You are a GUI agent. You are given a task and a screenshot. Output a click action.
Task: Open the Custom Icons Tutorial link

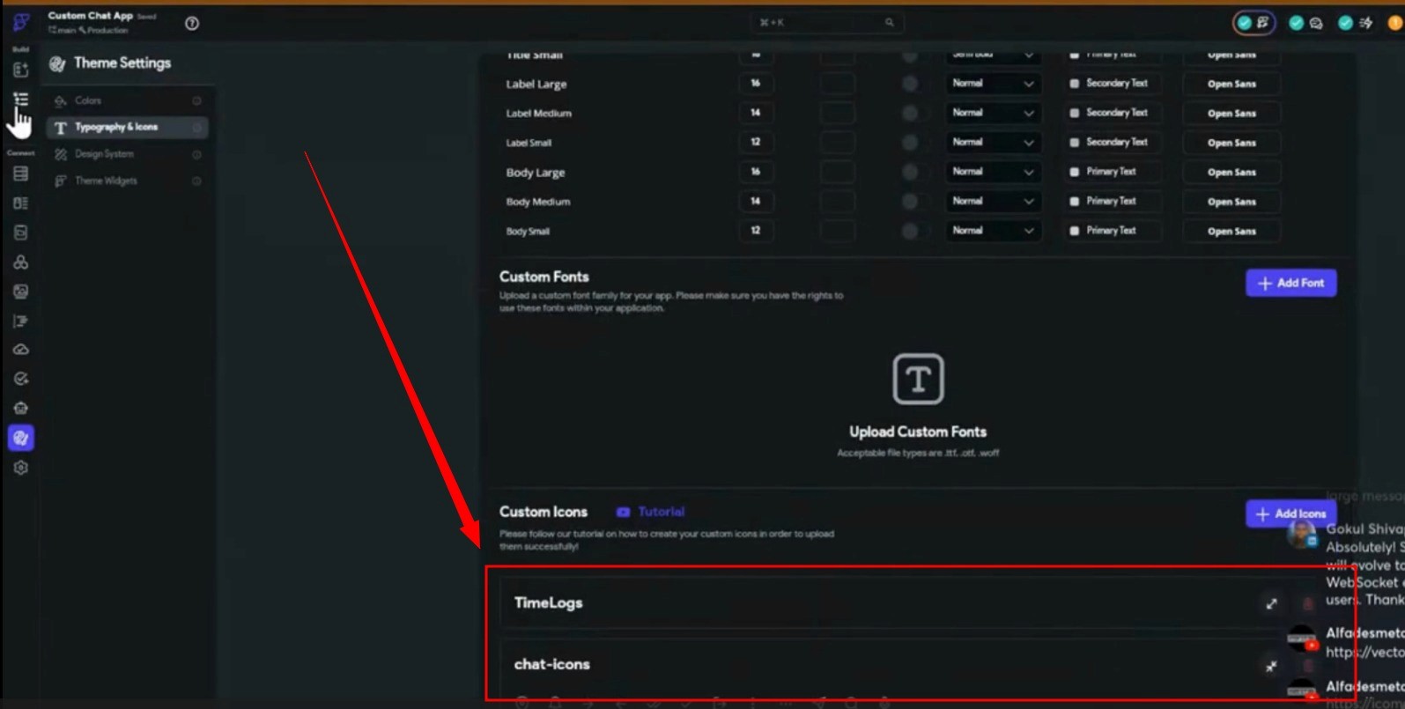coord(650,512)
